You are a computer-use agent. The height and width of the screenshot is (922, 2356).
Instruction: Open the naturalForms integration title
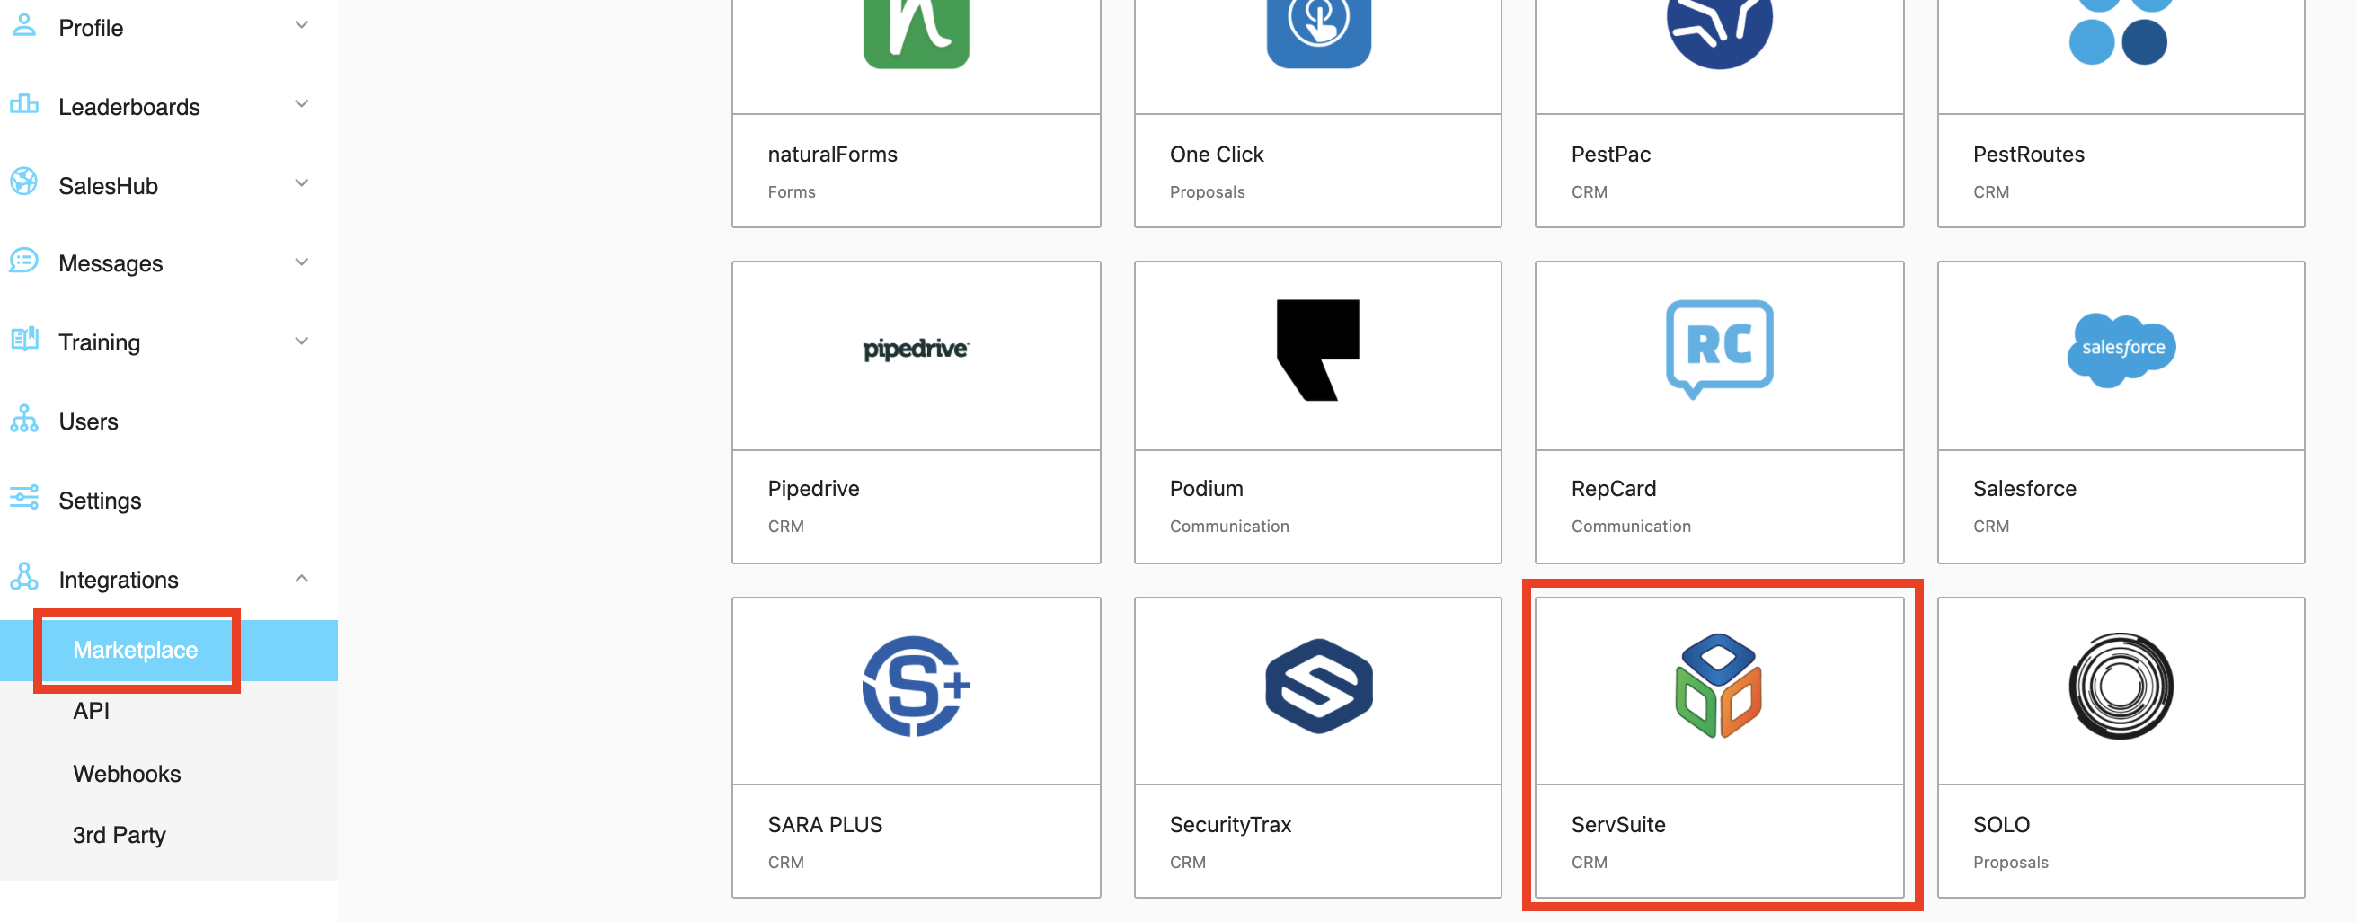[832, 155]
